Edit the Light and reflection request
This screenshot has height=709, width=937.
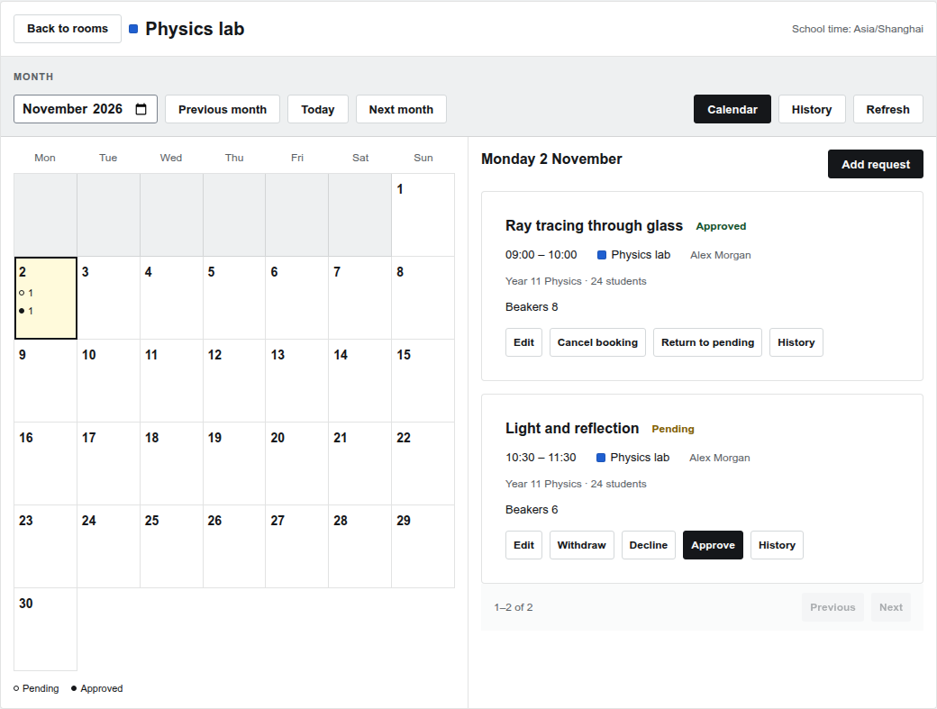pyautogui.click(x=523, y=545)
